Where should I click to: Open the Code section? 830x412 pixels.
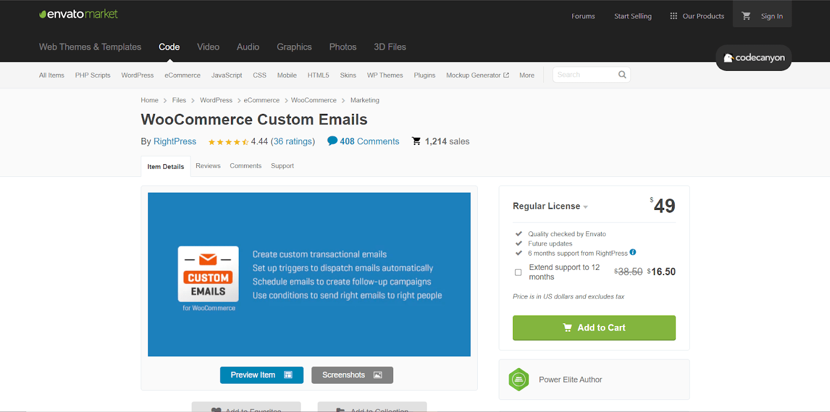(169, 47)
